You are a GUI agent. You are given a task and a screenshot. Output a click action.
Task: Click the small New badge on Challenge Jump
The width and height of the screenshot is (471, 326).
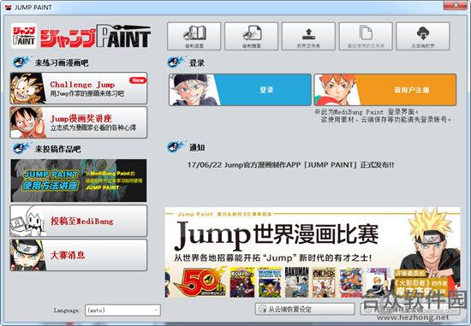click(138, 80)
